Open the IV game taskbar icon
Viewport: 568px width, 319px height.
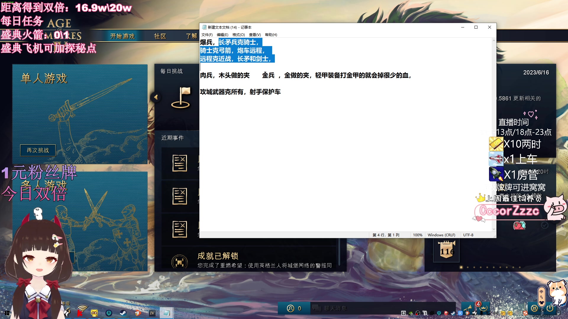pos(152,313)
